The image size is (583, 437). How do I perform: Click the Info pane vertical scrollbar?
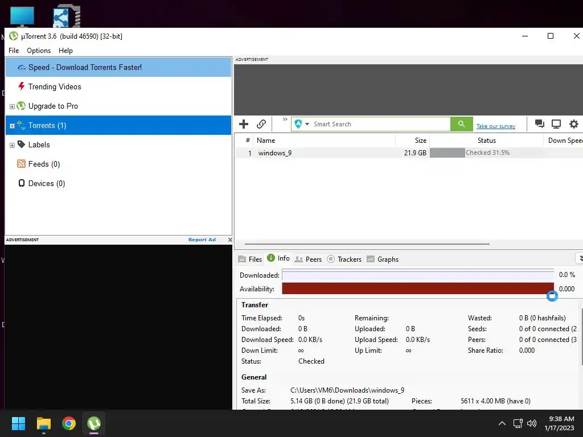point(581,336)
